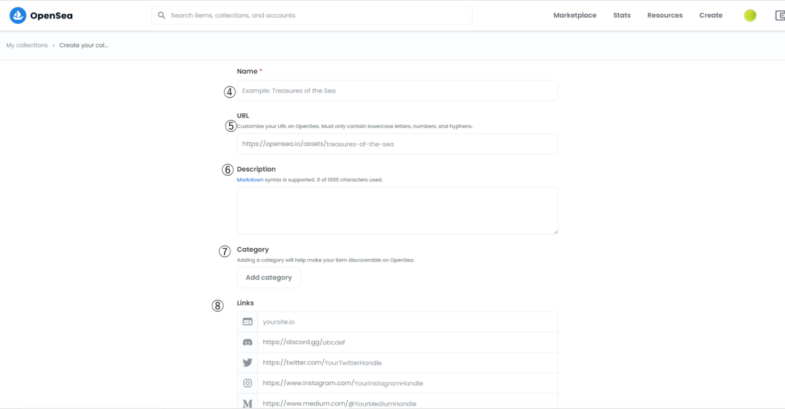This screenshot has height=409, width=785.
Task: Click the Medium M icon in Links
Action: point(247,404)
